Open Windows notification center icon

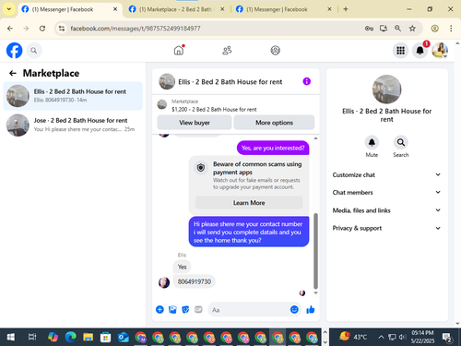(x=446, y=338)
